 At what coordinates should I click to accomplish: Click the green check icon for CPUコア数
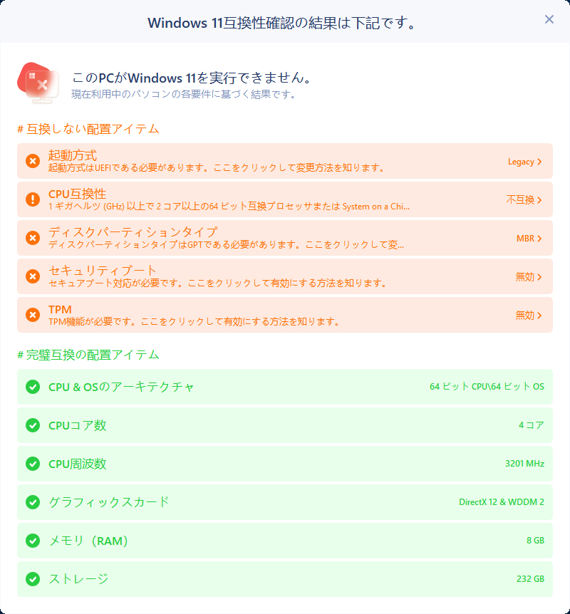33,425
